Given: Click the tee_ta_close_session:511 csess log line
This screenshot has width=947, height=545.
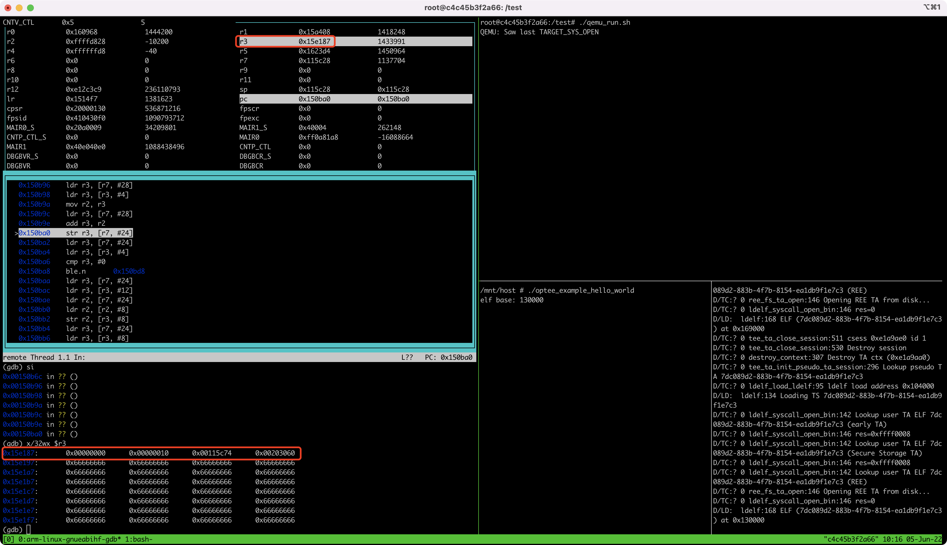Looking at the screenshot, I should pyautogui.click(x=819, y=338).
